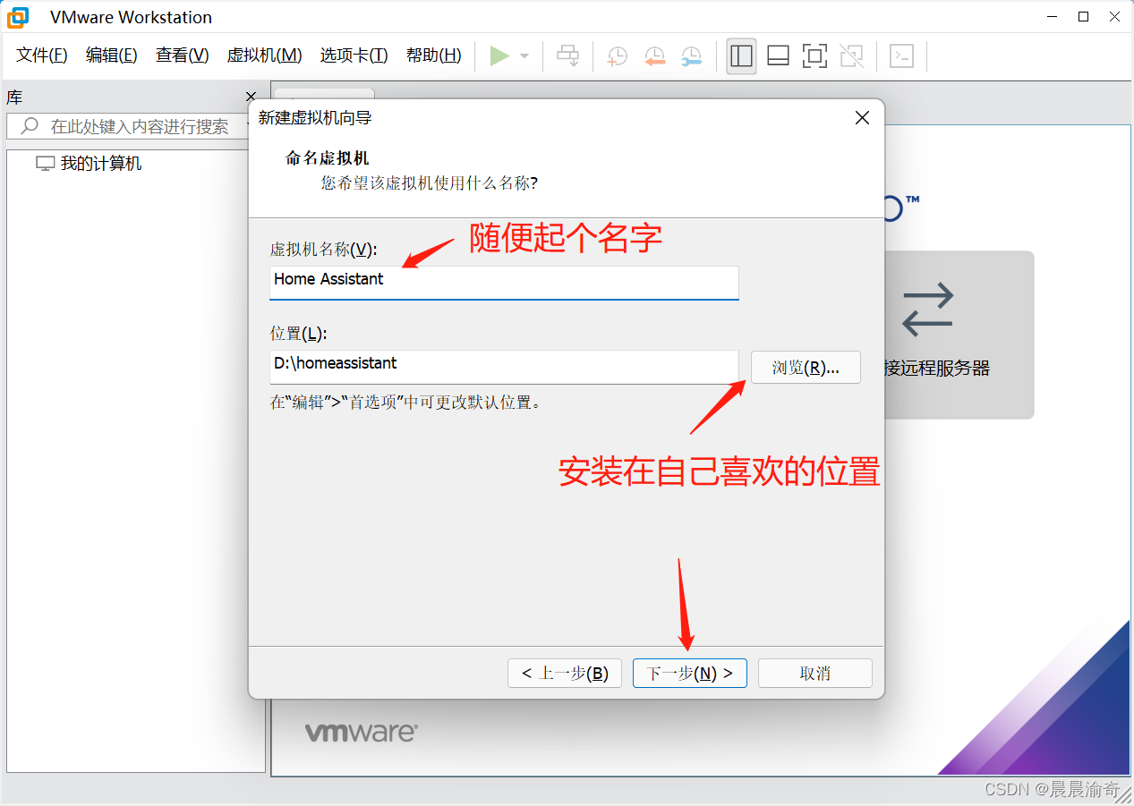This screenshot has height=806, width=1134.
Task: Click the magnifier icon in library search
Action: pyautogui.click(x=30, y=126)
